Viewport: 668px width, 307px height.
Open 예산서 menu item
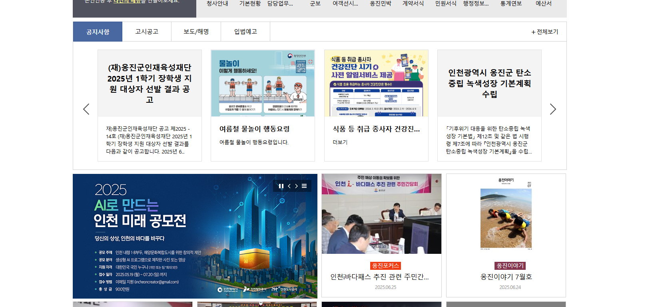click(544, 4)
